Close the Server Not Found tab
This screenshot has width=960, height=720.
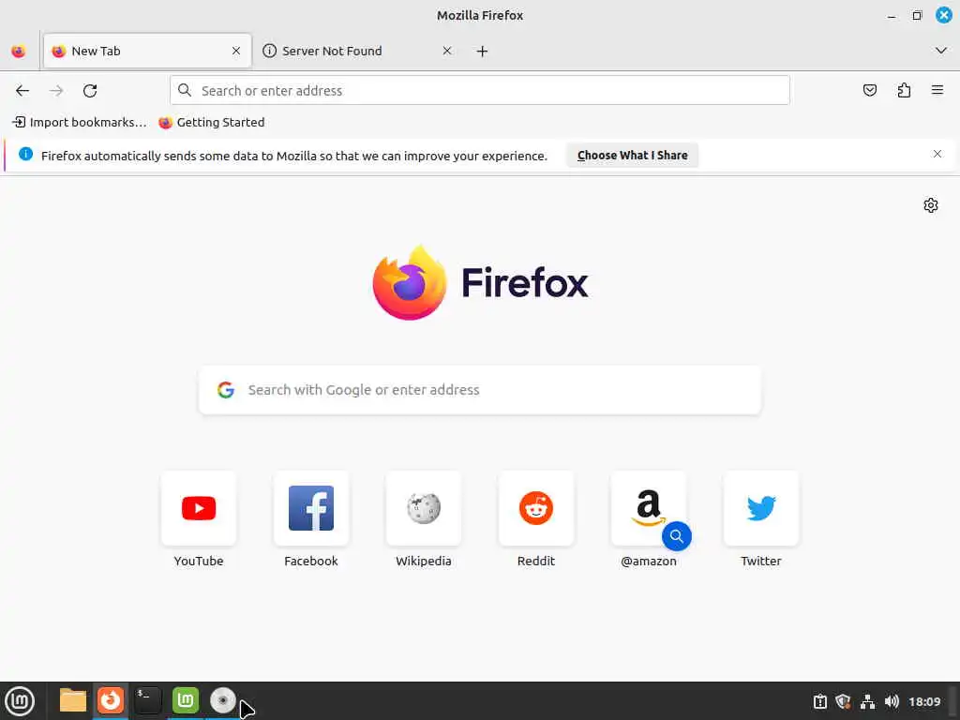447,51
